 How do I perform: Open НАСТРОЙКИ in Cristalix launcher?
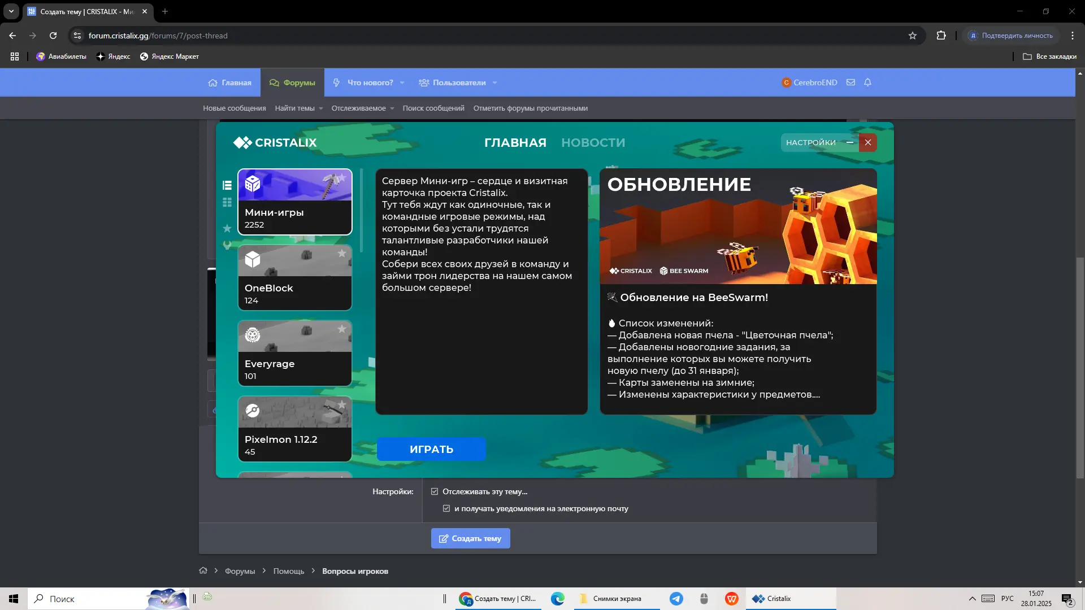pos(810,143)
